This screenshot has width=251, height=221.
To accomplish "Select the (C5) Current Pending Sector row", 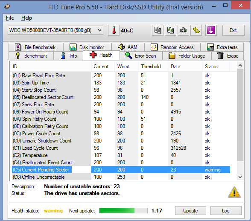I will click(121, 170).
